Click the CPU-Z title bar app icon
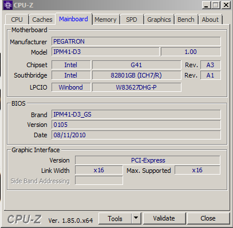 [x=8, y=5]
